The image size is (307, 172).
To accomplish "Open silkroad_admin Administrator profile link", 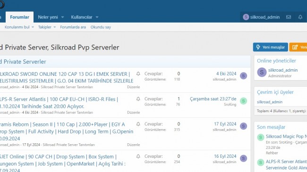I will coord(283,70).
